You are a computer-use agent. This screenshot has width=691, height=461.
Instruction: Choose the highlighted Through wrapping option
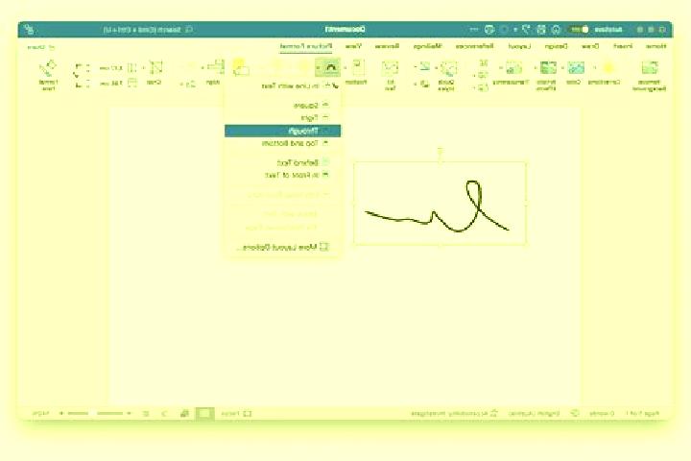282,131
